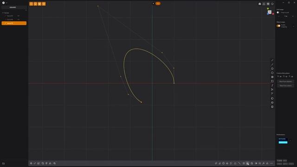Toggle visibility of the first curve row
297x167 pixels.
pos(19,16)
